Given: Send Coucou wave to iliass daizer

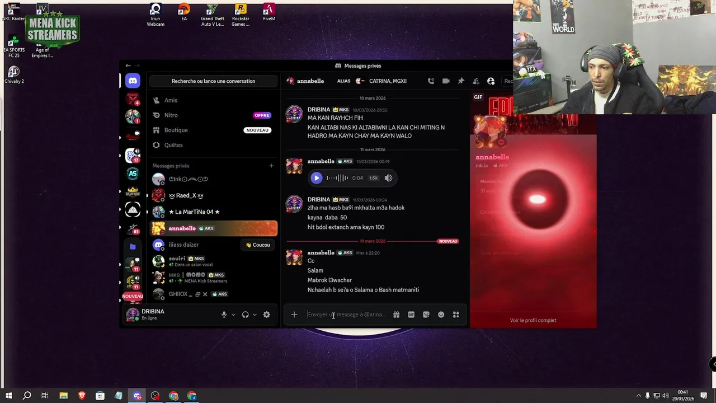Looking at the screenshot, I should (258, 245).
